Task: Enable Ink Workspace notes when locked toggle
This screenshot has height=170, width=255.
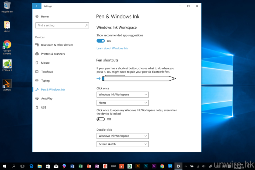Action: coord(100,119)
